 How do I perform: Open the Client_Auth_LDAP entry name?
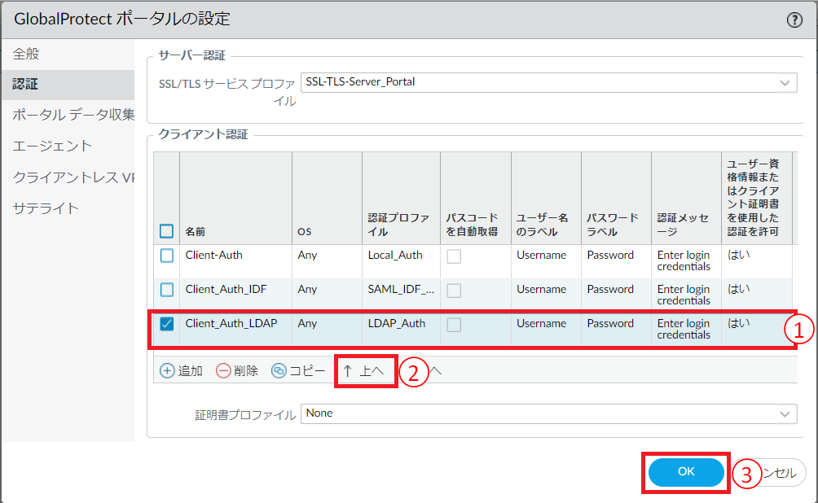tap(231, 324)
